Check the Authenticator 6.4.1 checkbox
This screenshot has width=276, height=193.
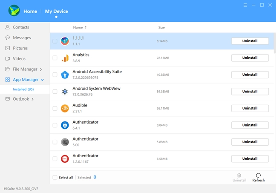click(55, 125)
